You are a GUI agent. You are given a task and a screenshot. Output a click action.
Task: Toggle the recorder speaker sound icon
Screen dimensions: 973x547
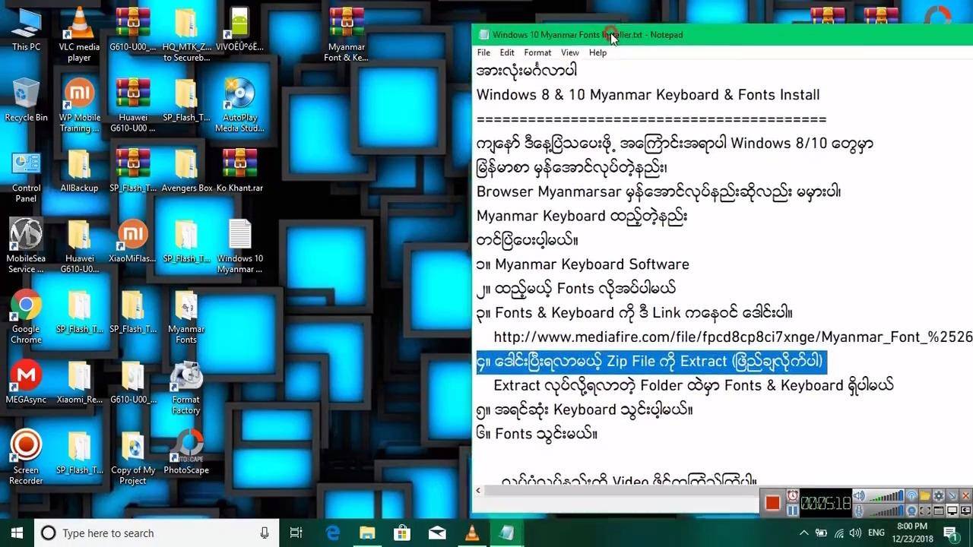[859, 496]
